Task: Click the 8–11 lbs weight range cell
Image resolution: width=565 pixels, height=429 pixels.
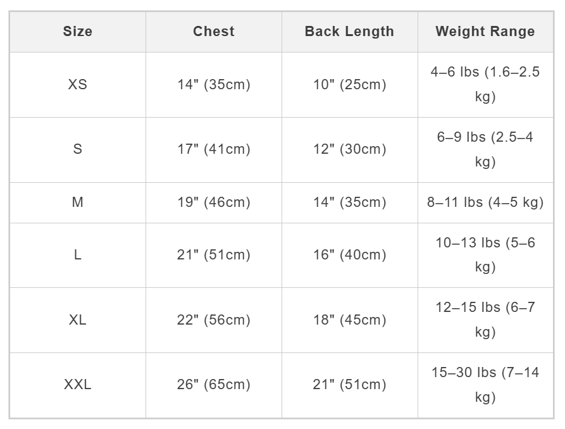Action: tap(485, 202)
